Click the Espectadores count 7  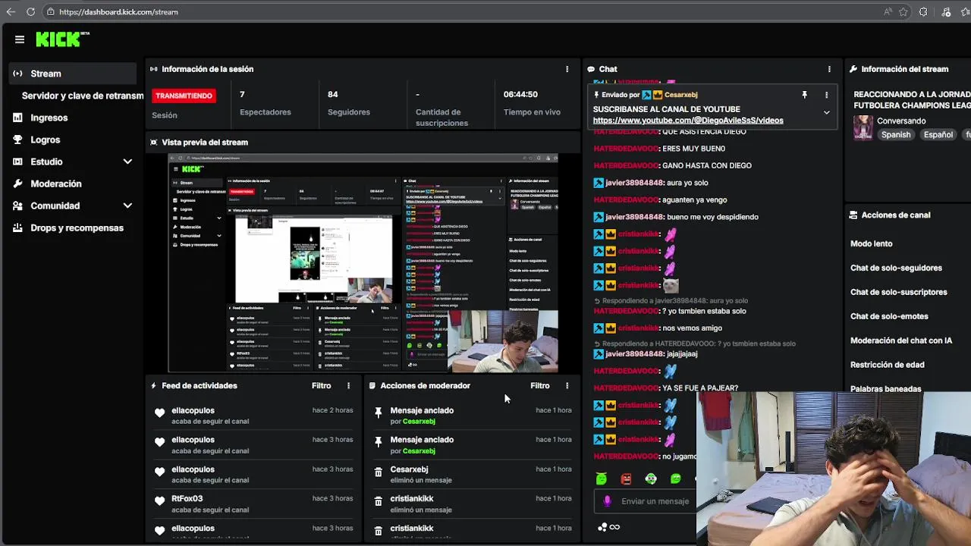coord(242,94)
